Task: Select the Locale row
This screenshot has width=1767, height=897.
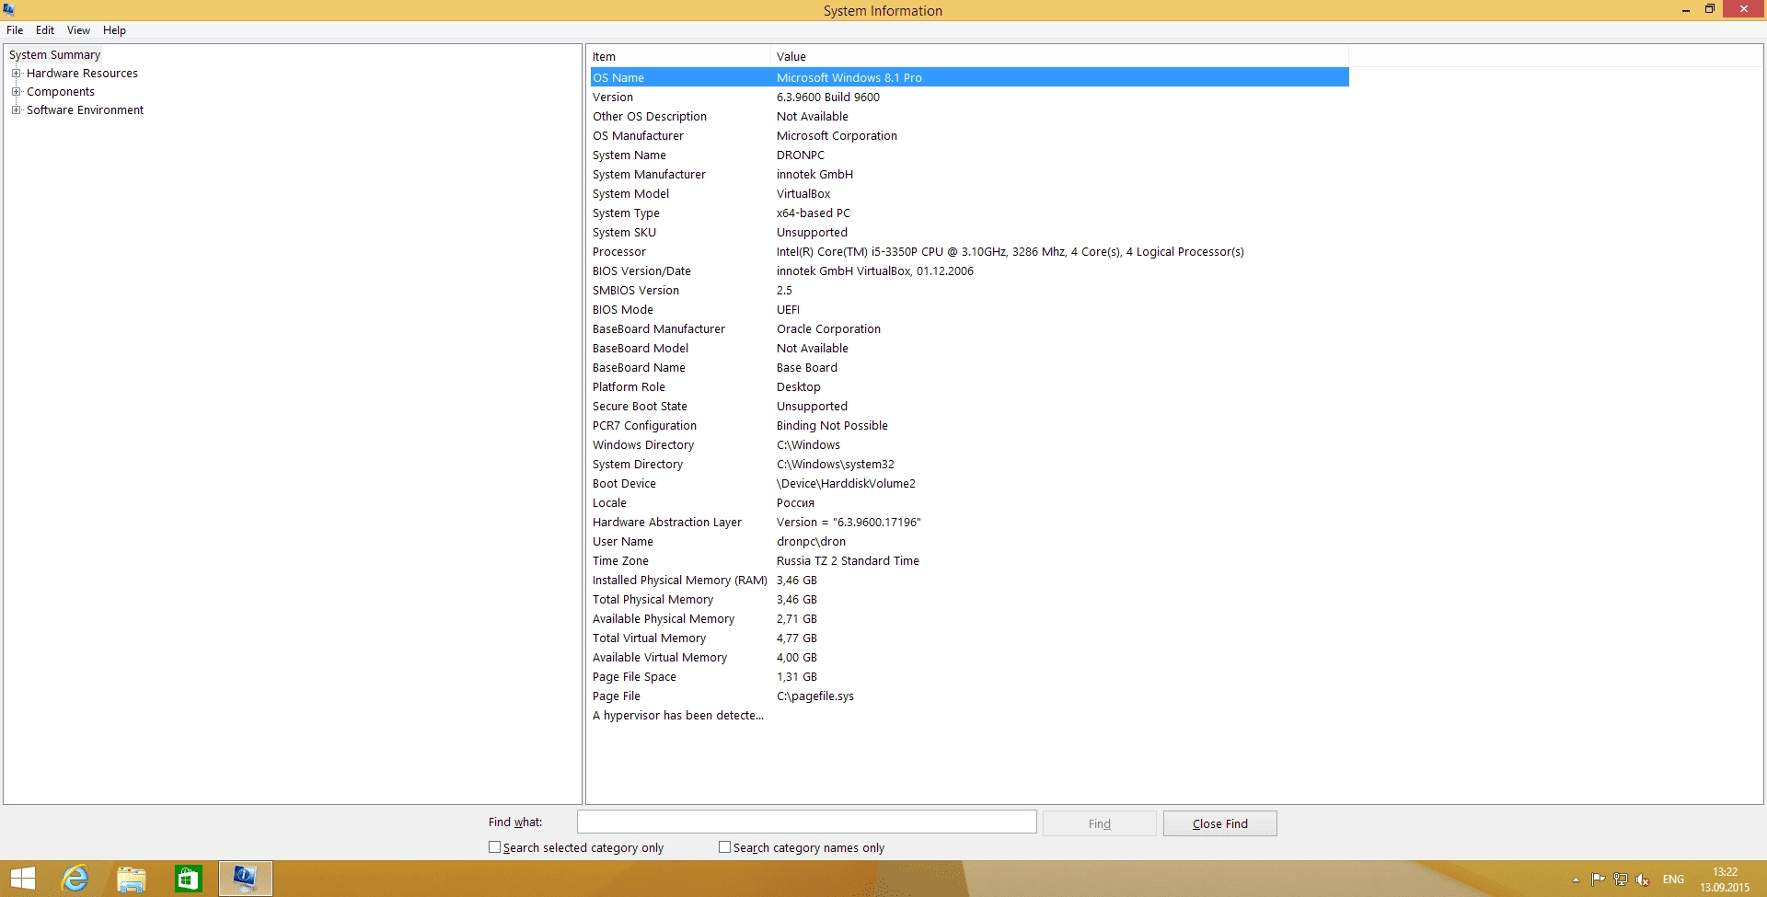Action: coord(969,502)
